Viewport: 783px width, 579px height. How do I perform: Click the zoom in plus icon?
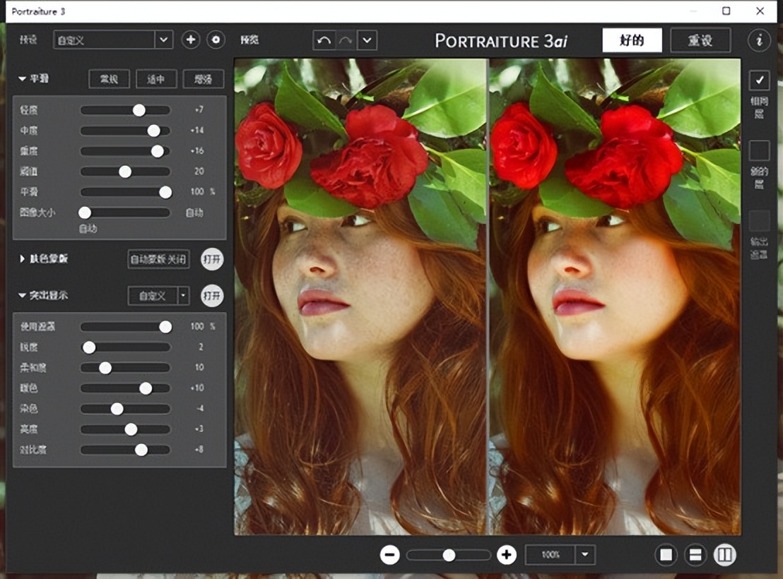tap(506, 555)
